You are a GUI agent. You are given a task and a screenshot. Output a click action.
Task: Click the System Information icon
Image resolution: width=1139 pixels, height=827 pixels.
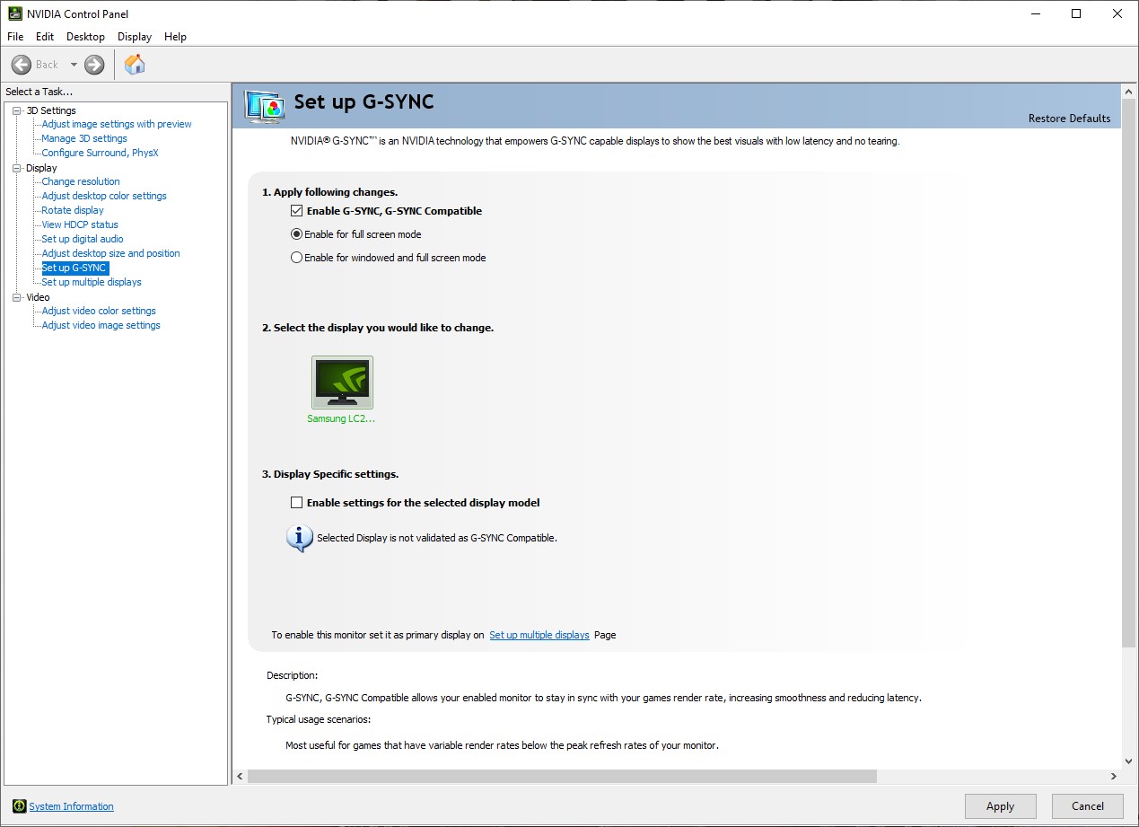point(19,806)
